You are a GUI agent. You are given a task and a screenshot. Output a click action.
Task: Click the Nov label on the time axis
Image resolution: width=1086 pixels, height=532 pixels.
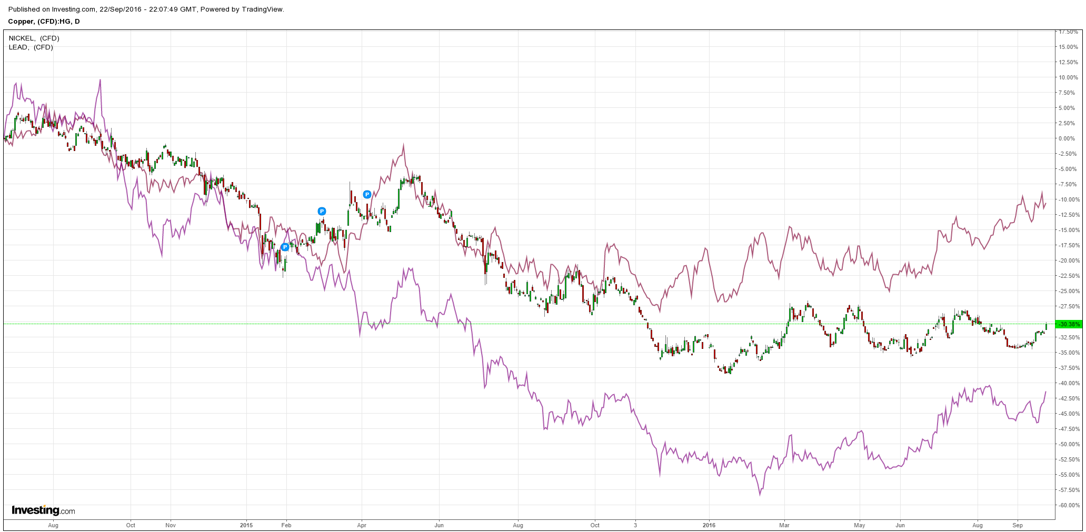pos(171,525)
